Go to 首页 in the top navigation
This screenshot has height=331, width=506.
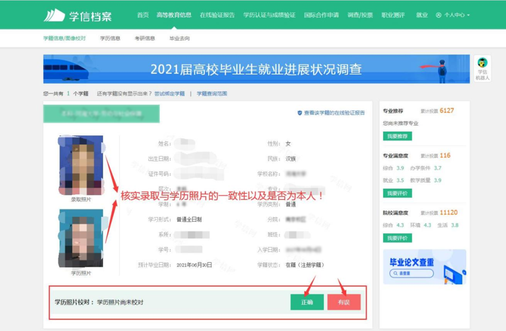[143, 15]
